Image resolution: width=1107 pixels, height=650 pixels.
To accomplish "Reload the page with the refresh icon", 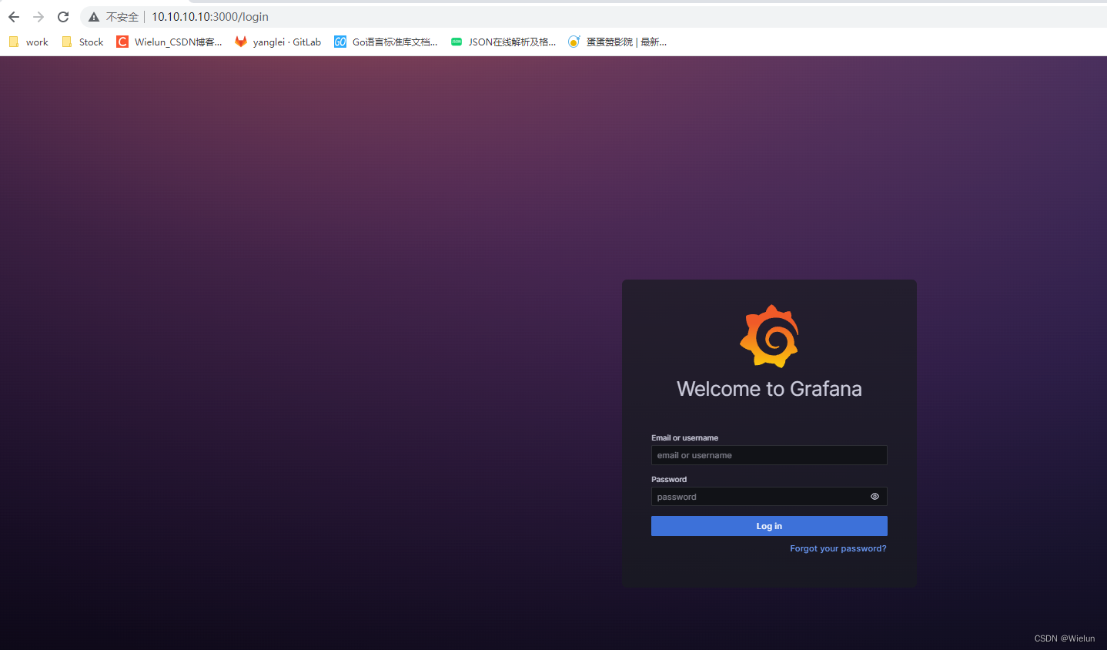I will coord(63,17).
